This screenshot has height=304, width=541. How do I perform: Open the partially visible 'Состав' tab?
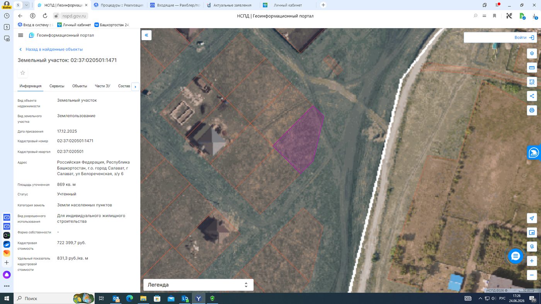point(124,86)
